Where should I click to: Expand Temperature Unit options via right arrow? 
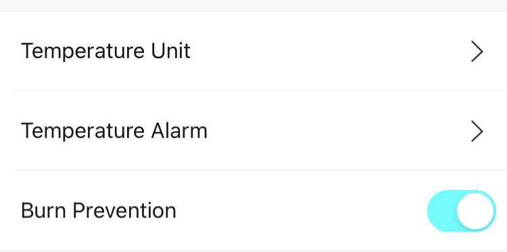click(477, 51)
